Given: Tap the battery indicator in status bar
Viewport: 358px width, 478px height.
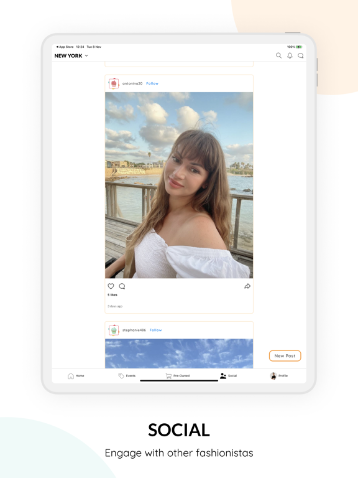Looking at the screenshot, I should (299, 47).
